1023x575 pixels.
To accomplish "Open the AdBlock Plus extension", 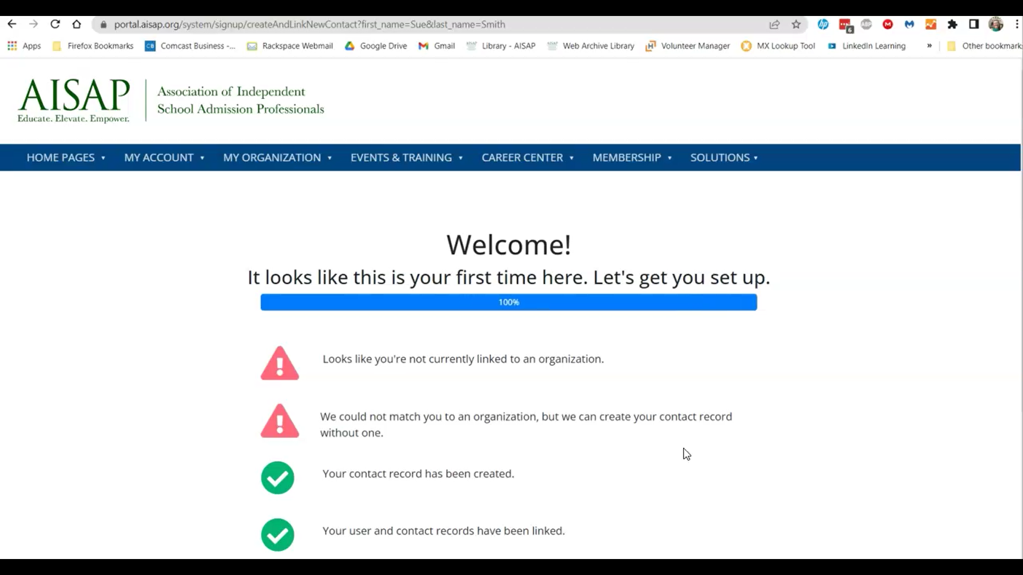I will click(866, 24).
